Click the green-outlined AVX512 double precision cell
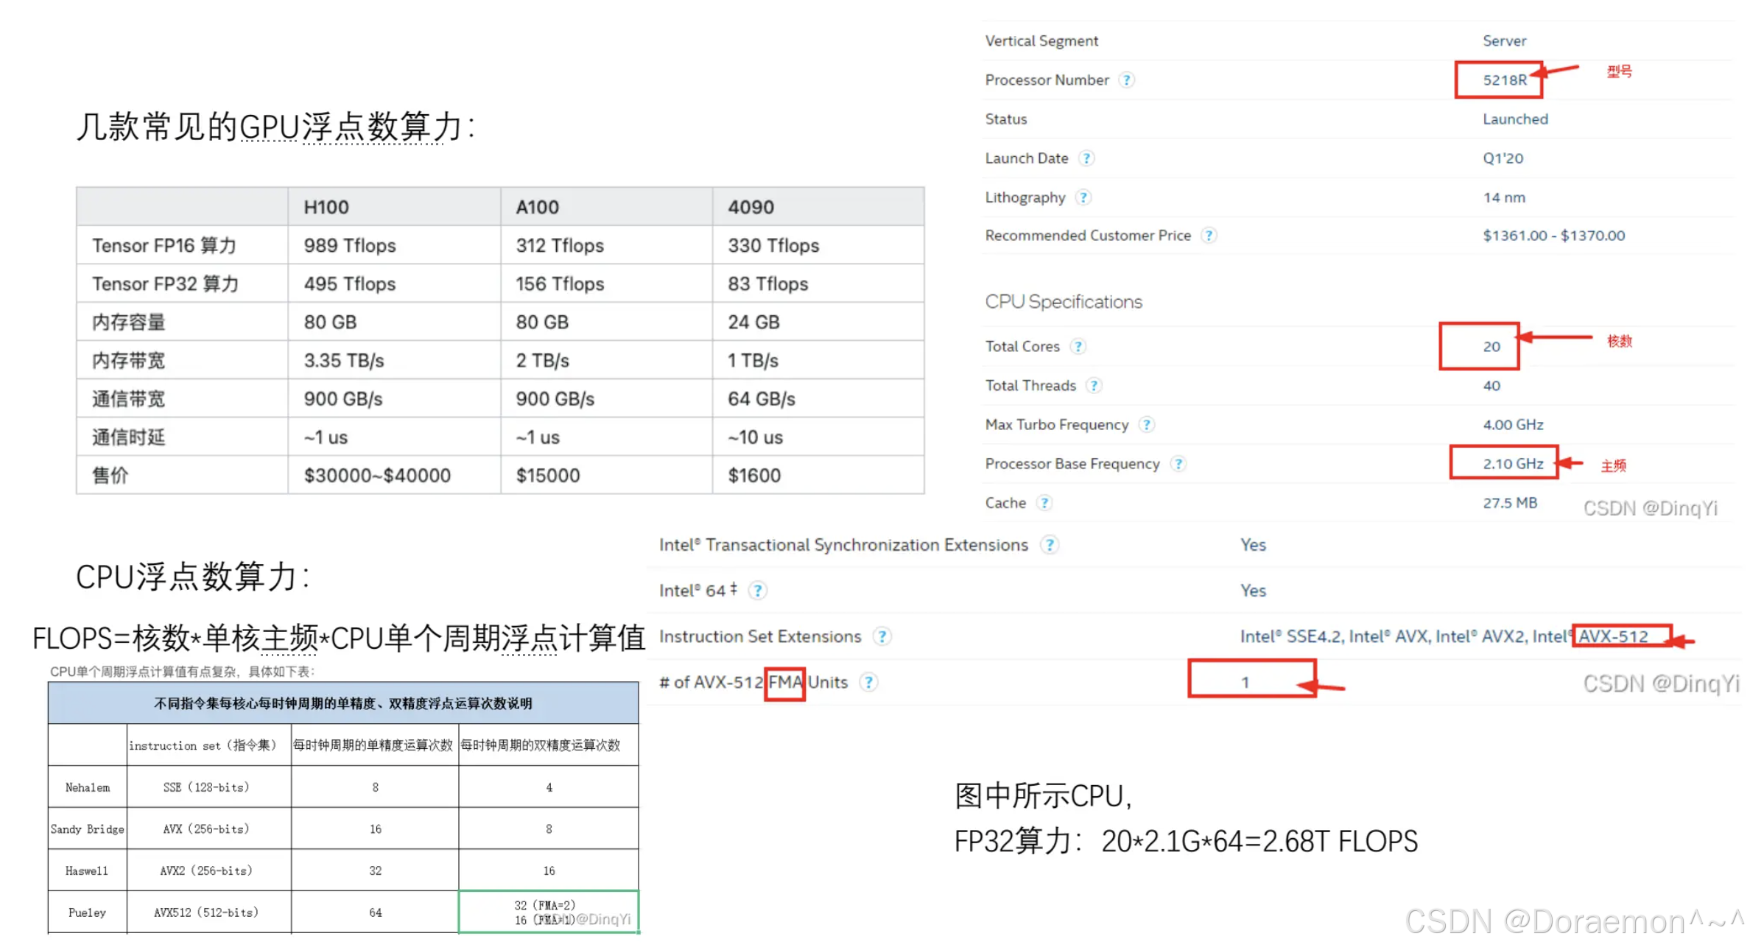This screenshot has height=950, width=1750. (548, 912)
